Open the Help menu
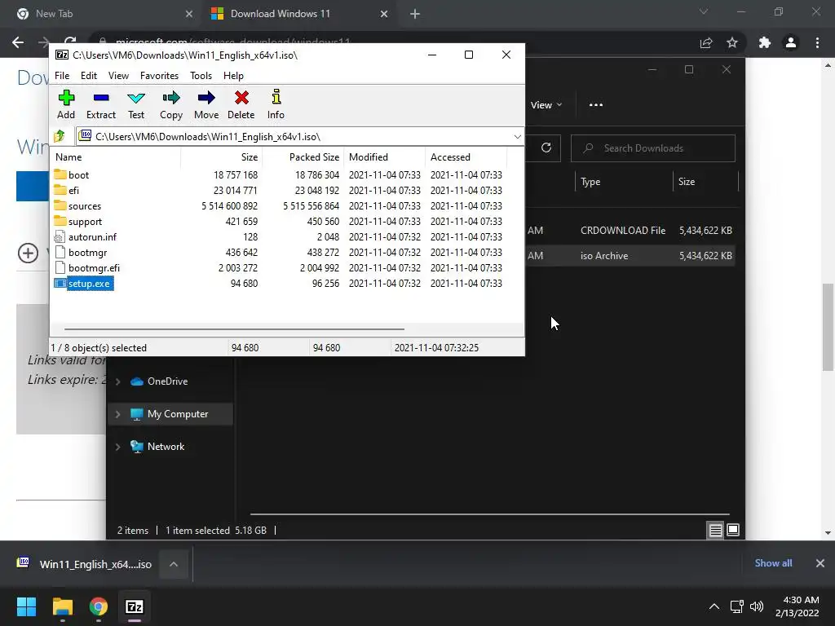835x626 pixels. [233, 76]
